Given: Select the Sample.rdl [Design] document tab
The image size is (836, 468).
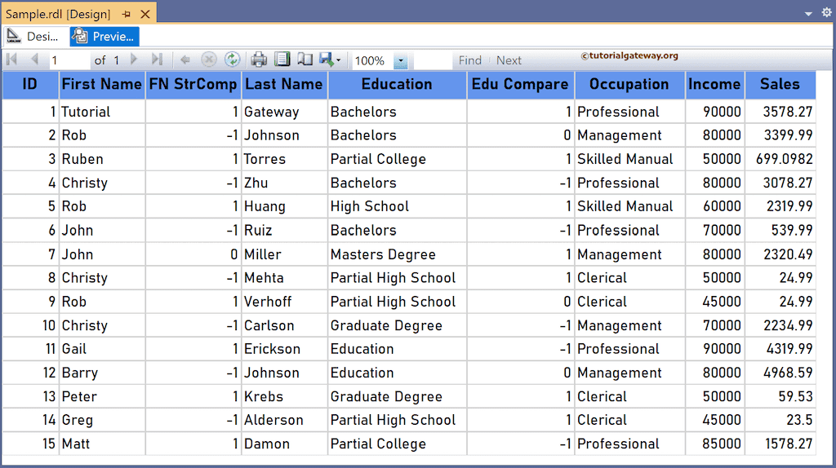Looking at the screenshot, I should point(58,14).
